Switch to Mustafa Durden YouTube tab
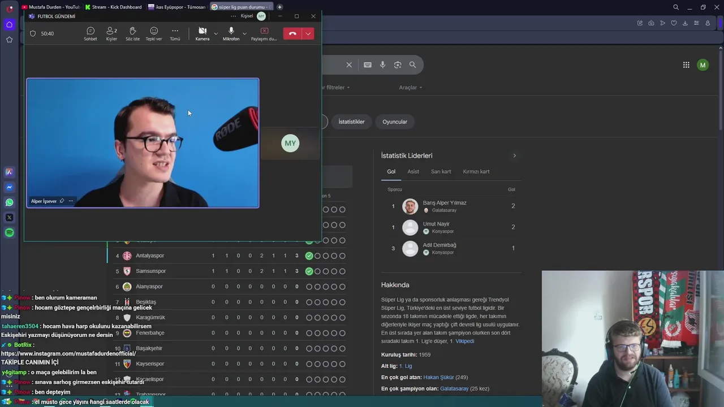 pyautogui.click(x=50, y=7)
